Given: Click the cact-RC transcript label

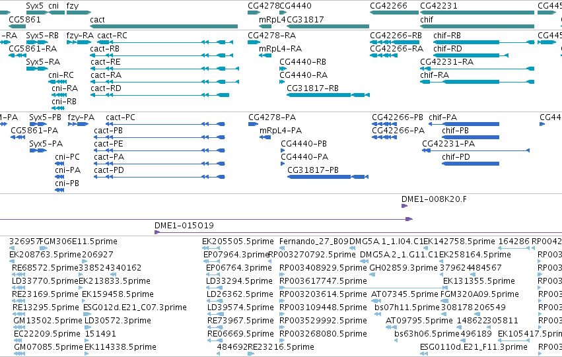Looking at the screenshot, I should click(x=112, y=36).
